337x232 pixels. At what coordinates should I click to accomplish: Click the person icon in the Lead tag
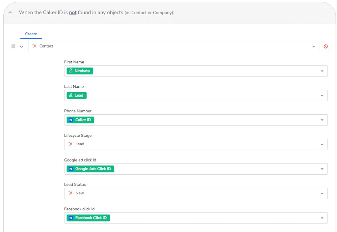pos(70,95)
